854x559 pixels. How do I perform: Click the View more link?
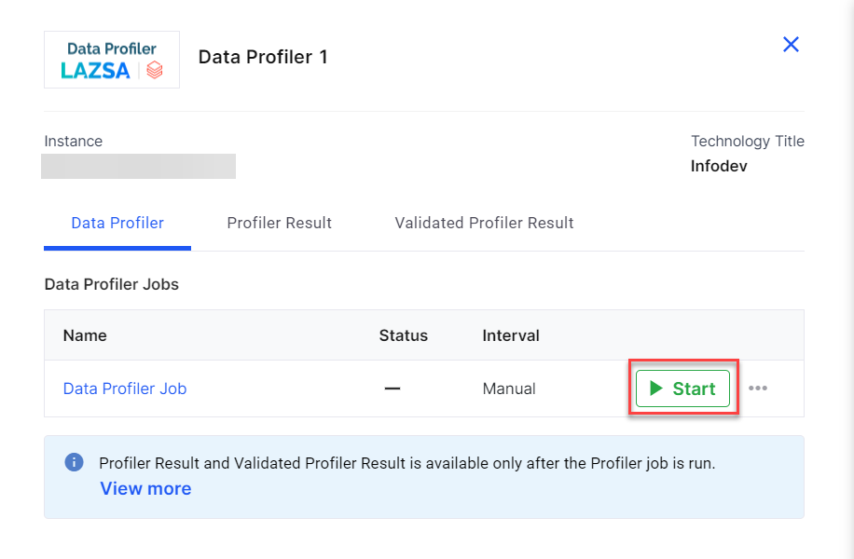[145, 488]
